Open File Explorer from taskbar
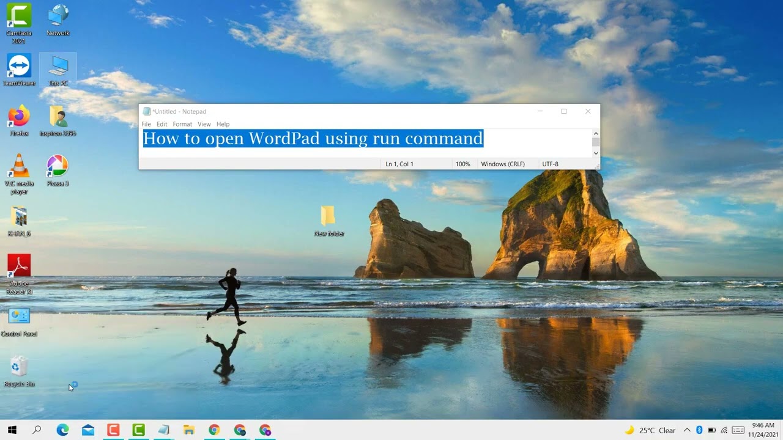This screenshot has height=440, width=783. tap(189, 430)
